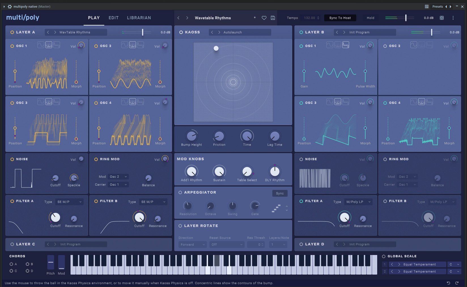Screen dimensions: 467x287
Task: Select sample mode icon for Layer A OSC 4
Action: click(141, 102)
